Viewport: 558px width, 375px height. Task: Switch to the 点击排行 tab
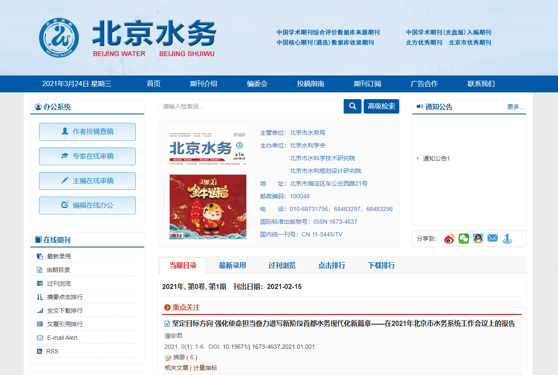332,266
